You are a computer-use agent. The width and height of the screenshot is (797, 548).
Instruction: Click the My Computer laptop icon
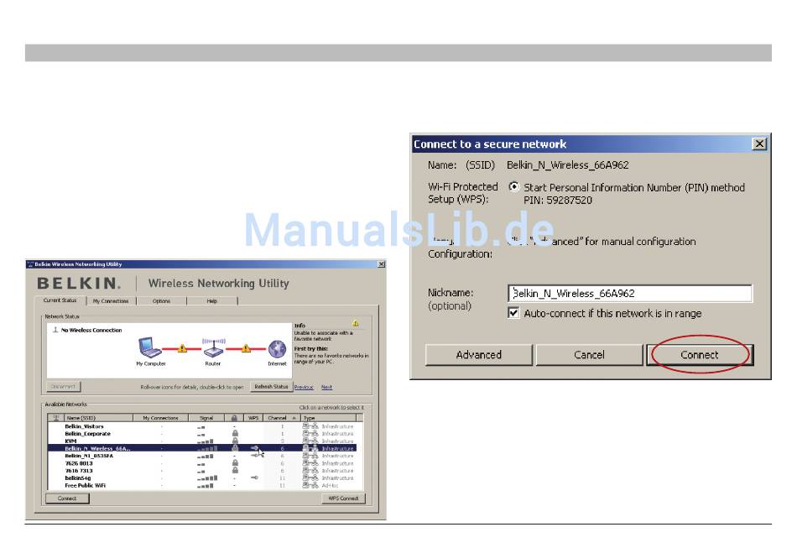(x=151, y=347)
